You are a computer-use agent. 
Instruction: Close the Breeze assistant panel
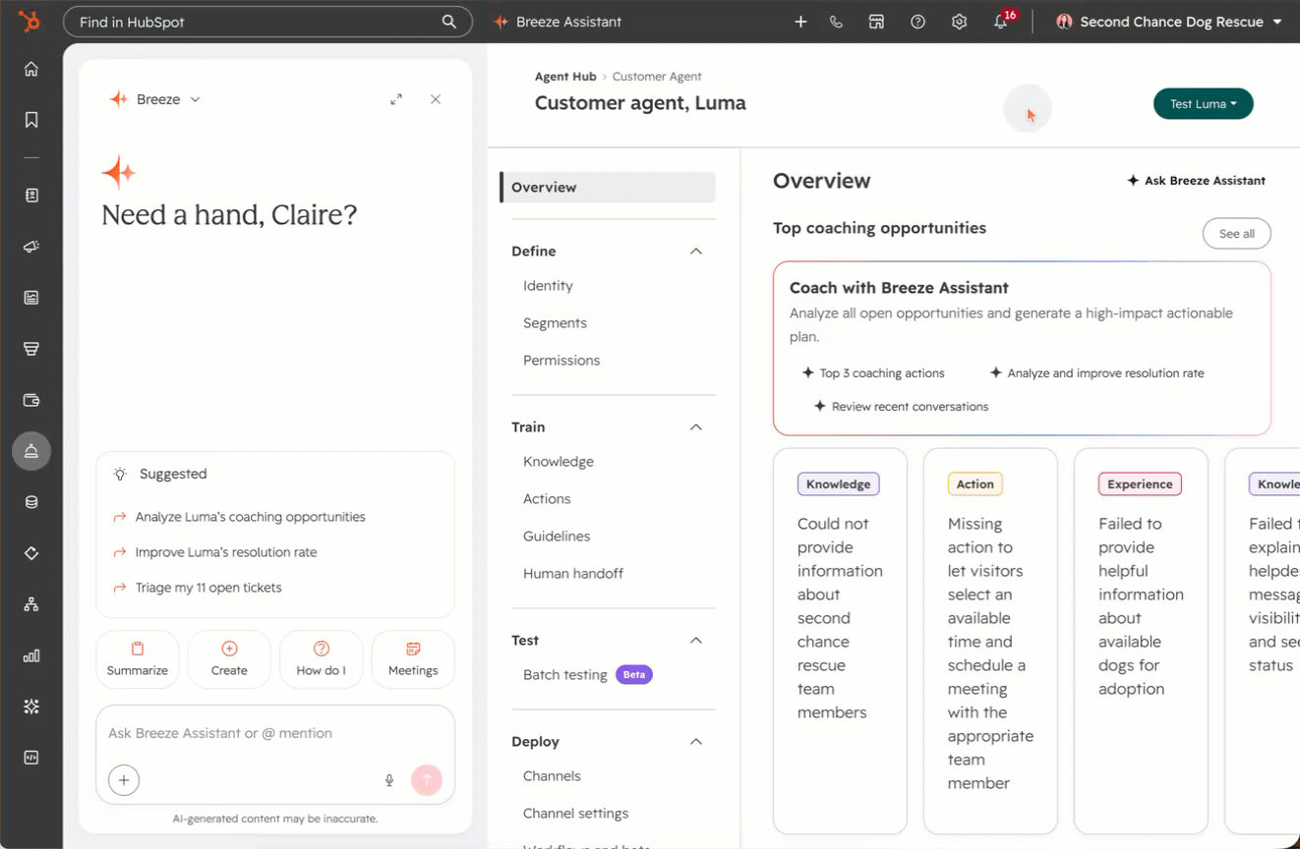coord(436,99)
